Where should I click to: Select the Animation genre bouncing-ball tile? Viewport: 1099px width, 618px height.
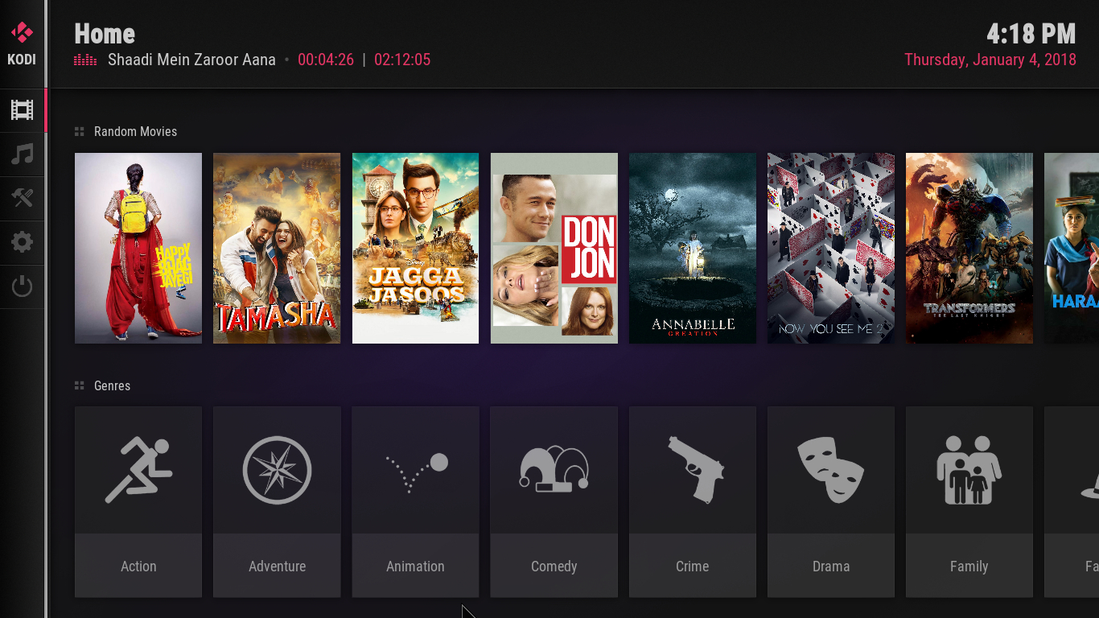(x=415, y=501)
